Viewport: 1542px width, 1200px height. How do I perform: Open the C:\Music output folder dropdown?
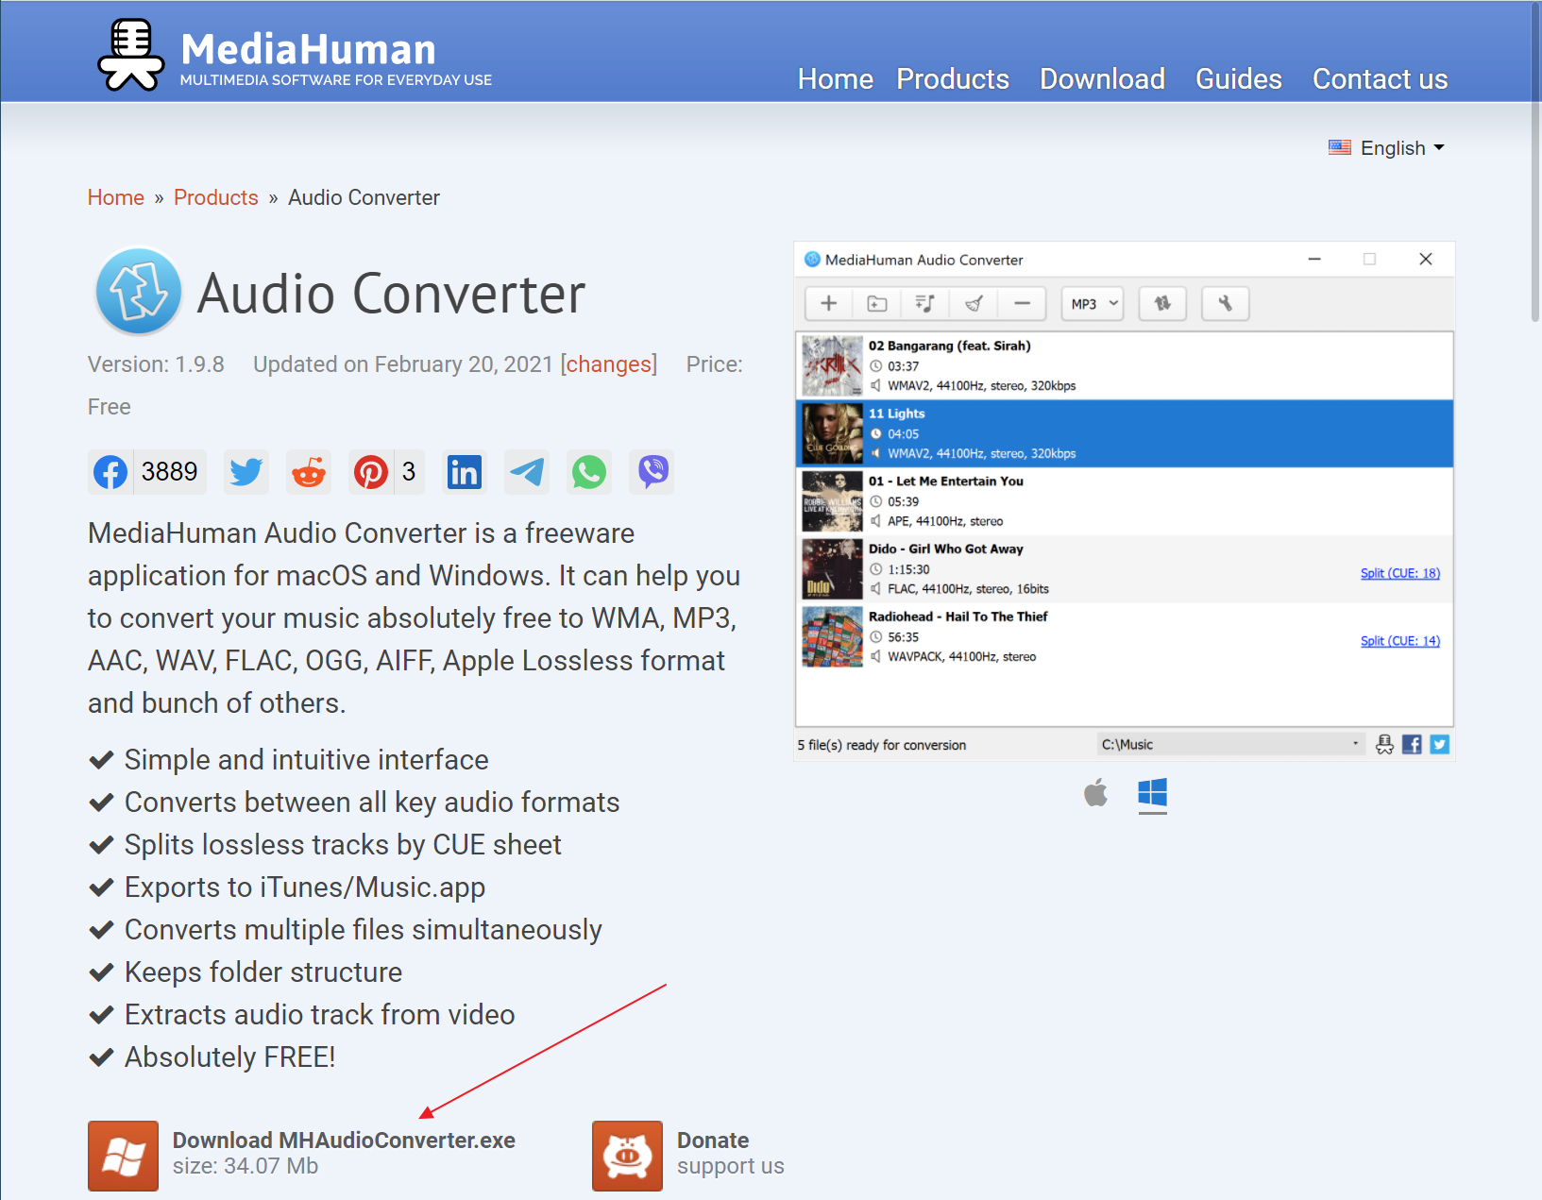click(x=1230, y=744)
